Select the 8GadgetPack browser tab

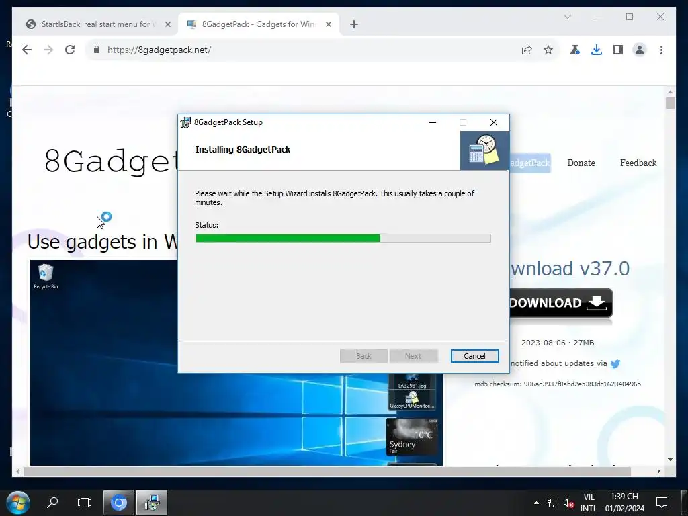pos(258,24)
